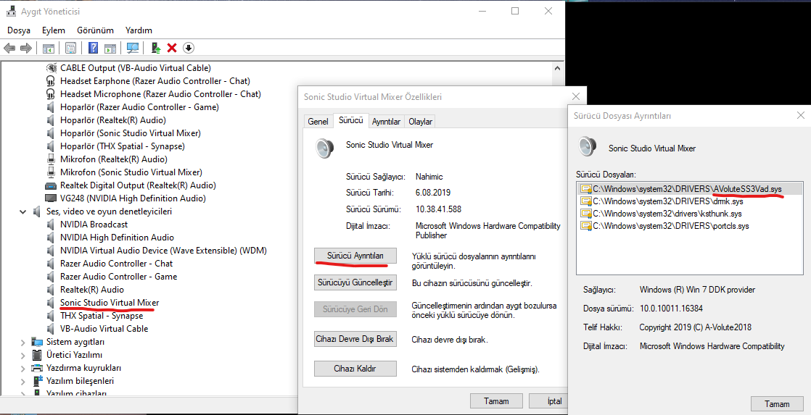Screen dimensions: 811x415
Task: Expand the Üretici Yazılımı category
Action: (22, 355)
